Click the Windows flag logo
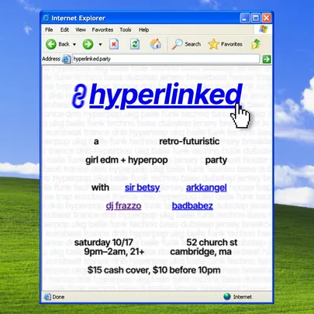This screenshot has height=314, width=314. pyautogui.click(x=263, y=29)
